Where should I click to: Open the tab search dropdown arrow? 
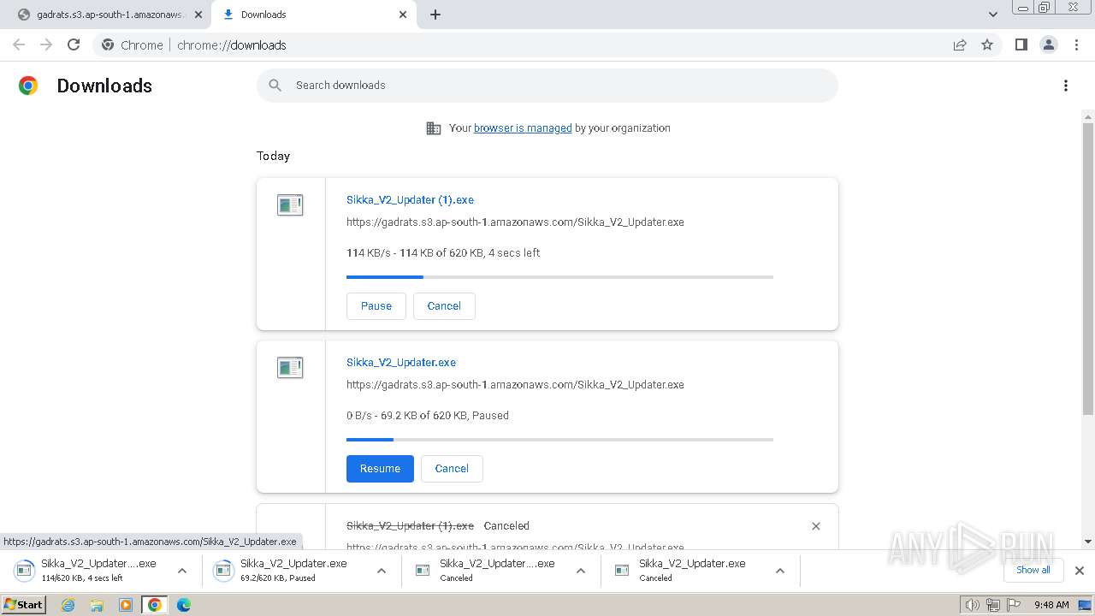pyautogui.click(x=992, y=15)
